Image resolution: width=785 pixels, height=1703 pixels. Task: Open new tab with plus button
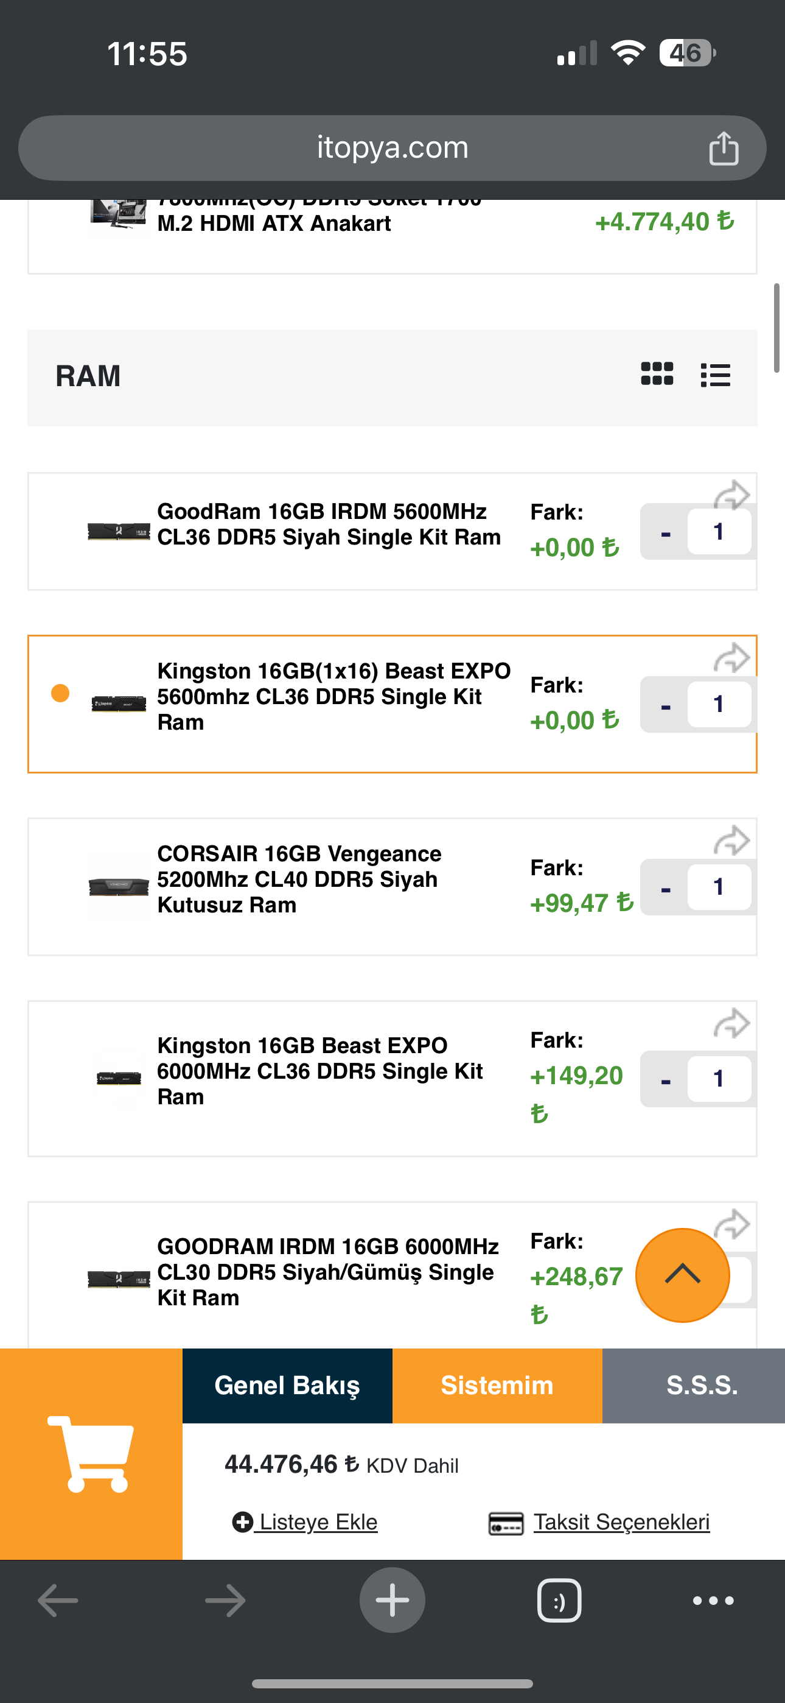pyautogui.click(x=392, y=1601)
